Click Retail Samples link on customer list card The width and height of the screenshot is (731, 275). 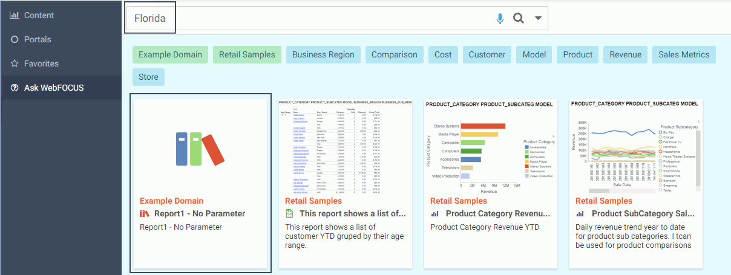click(313, 201)
